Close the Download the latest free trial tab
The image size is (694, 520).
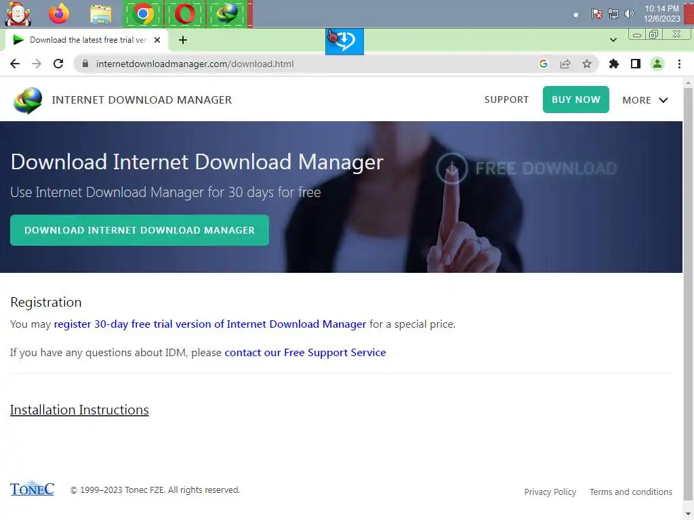tap(157, 40)
